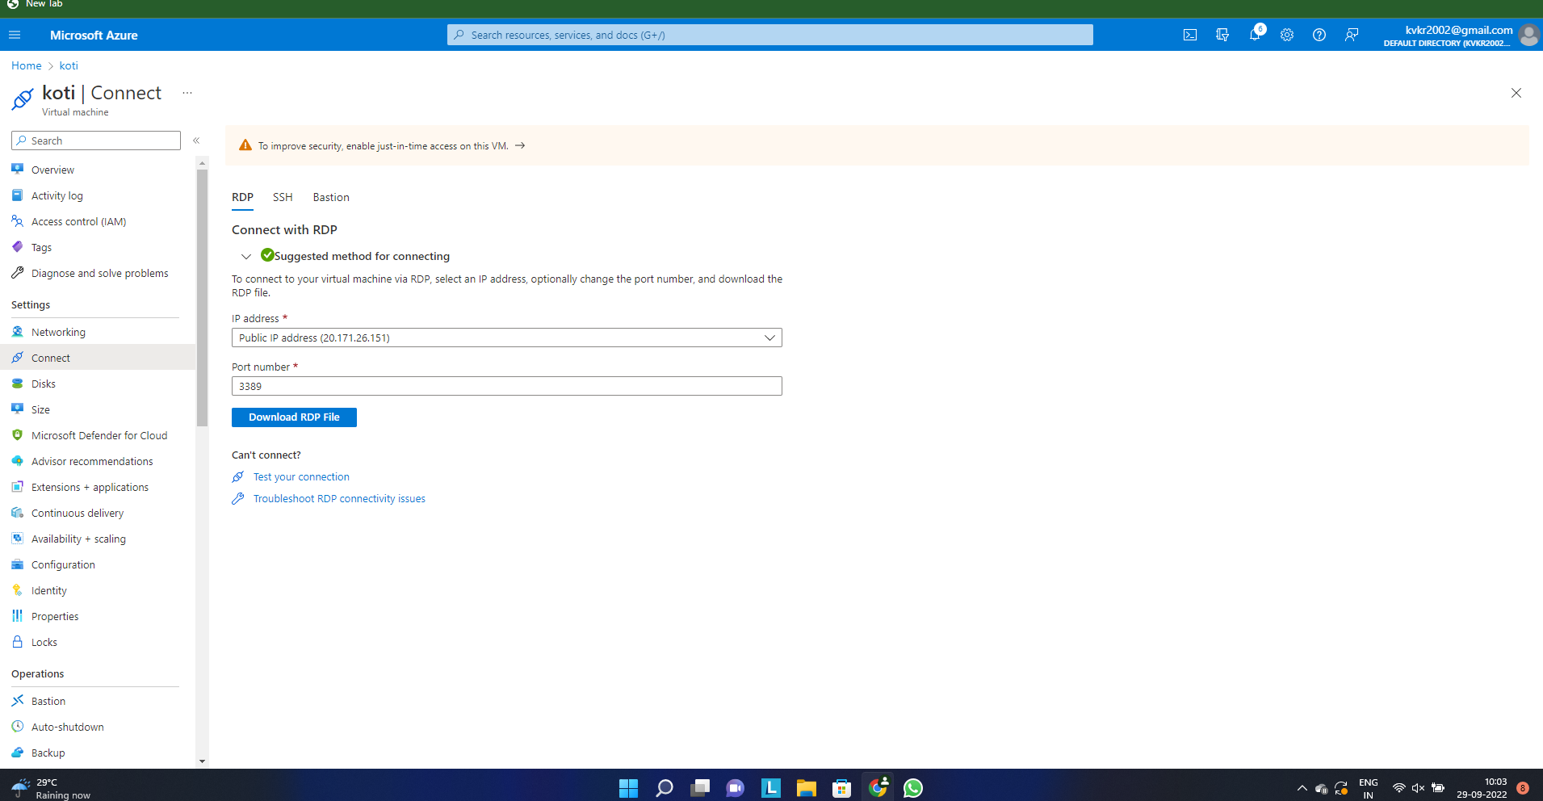
Task: Select Networking in the sidebar
Action: click(57, 331)
